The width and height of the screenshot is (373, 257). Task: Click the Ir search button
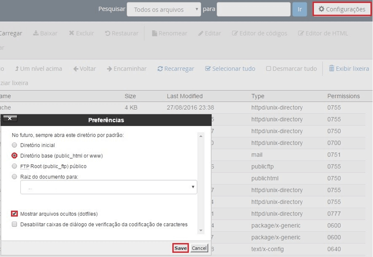coord(300,9)
